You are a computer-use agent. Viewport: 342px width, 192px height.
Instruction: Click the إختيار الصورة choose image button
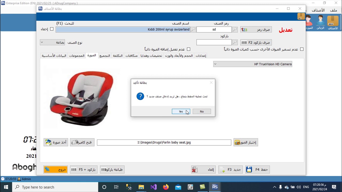pos(246,142)
